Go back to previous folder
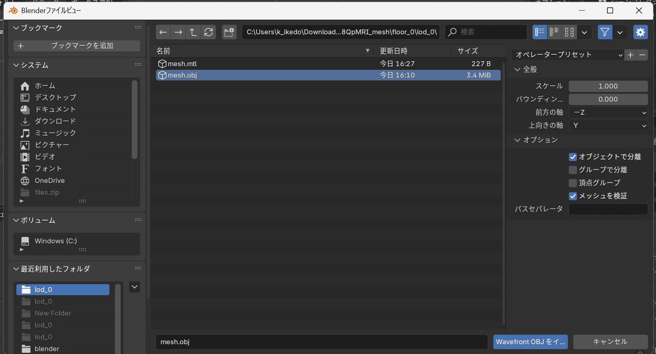Image resolution: width=656 pixels, height=354 pixels. click(163, 32)
